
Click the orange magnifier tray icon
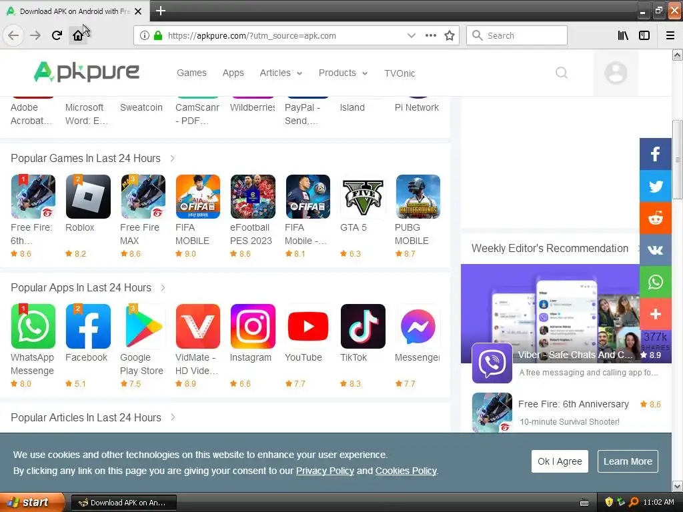click(634, 502)
